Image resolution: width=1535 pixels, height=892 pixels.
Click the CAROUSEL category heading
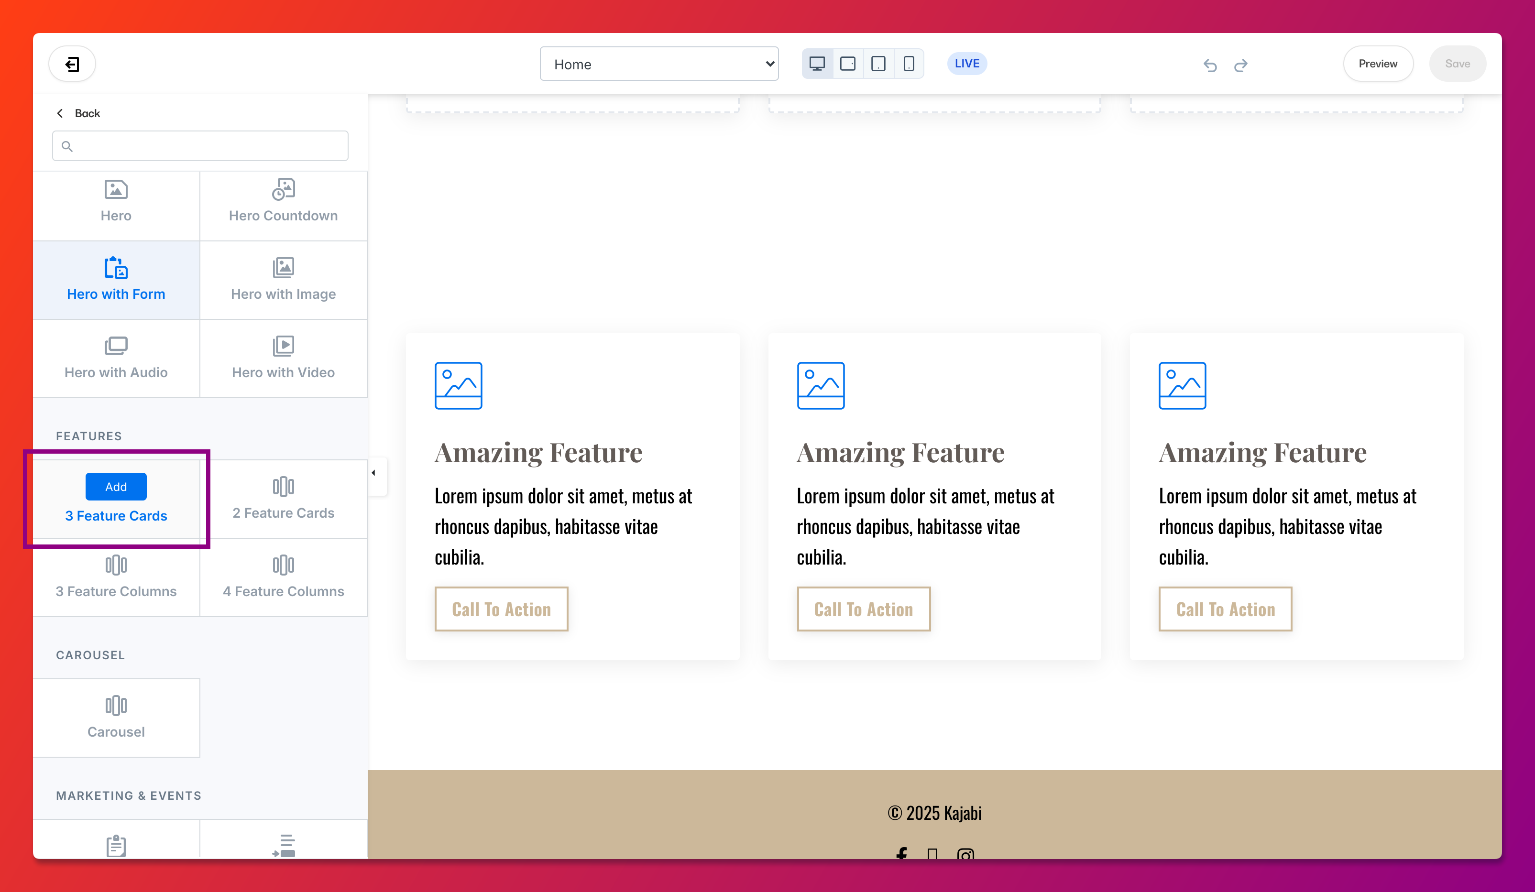coord(90,655)
